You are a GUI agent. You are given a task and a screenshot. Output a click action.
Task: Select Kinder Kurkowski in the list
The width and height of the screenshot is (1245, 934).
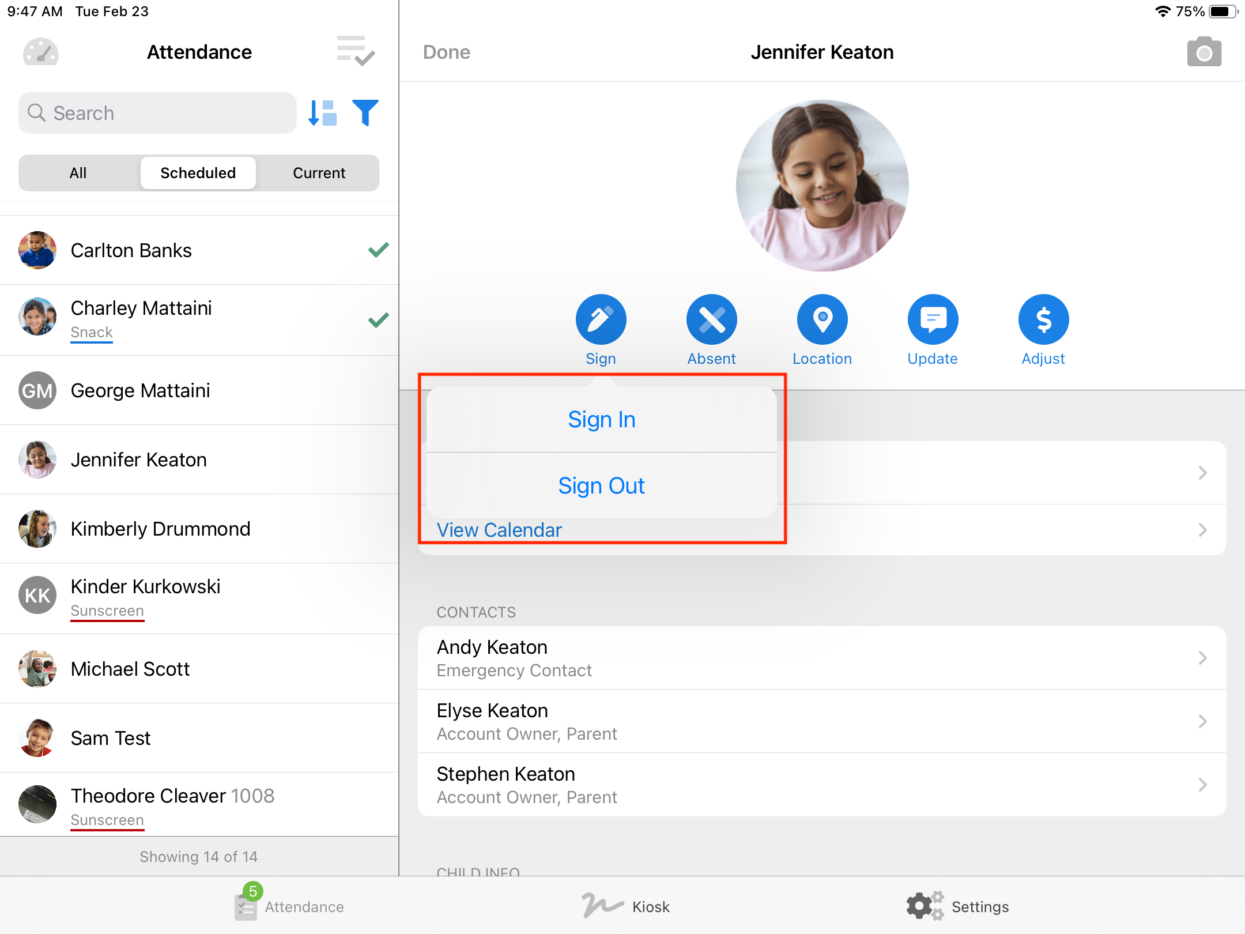coord(199,598)
